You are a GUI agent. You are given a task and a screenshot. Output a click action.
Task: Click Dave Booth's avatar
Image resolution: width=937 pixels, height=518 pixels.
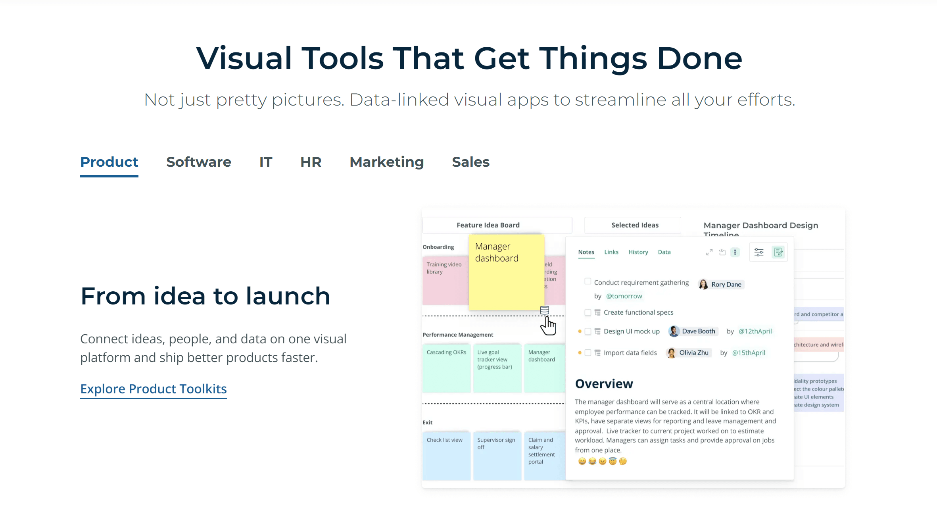point(674,331)
